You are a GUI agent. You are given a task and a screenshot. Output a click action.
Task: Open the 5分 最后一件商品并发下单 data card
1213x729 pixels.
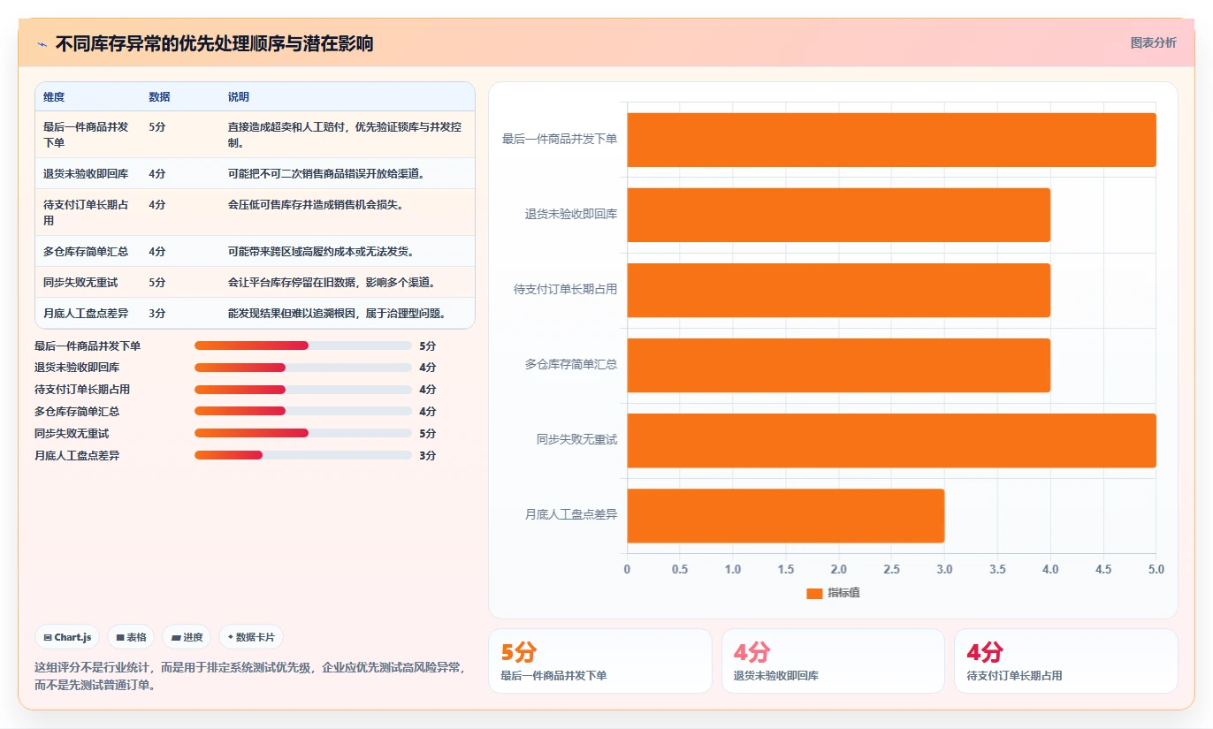pyautogui.click(x=600, y=661)
